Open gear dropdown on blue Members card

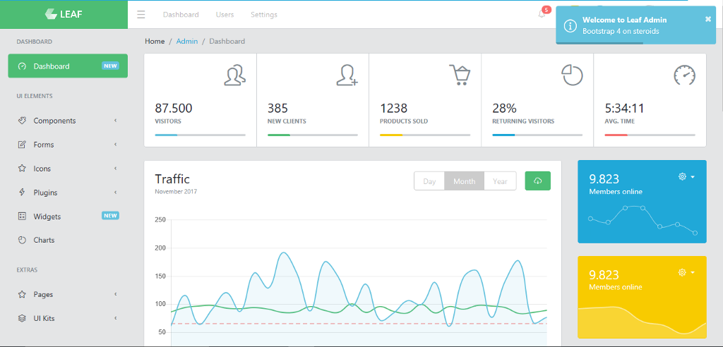(x=686, y=176)
